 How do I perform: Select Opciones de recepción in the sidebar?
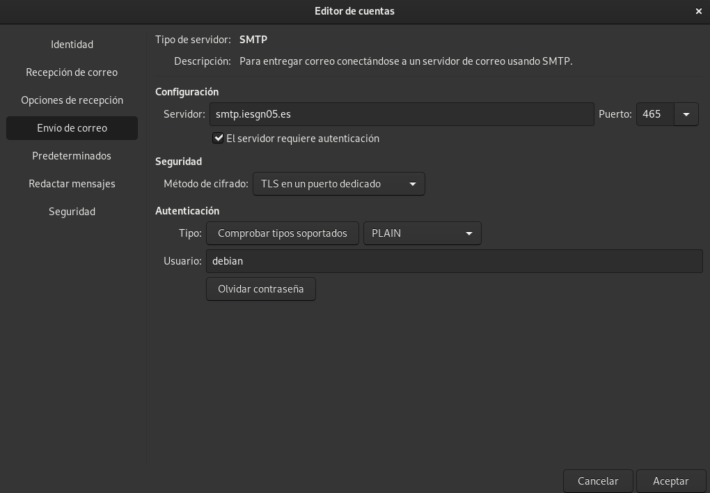[x=72, y=100]
